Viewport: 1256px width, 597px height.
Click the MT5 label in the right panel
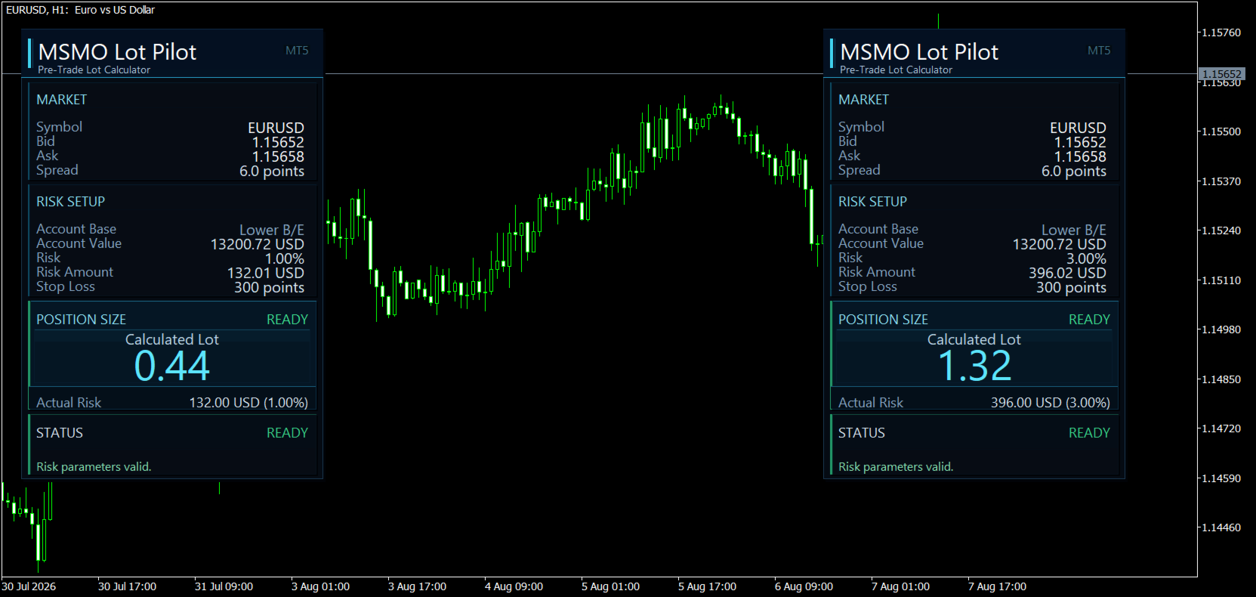pos(1099,51)
